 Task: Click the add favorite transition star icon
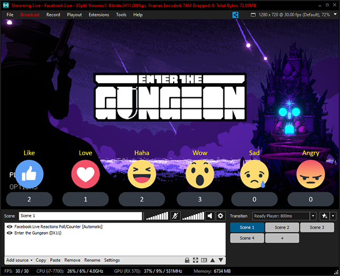[x=324, y=216]
